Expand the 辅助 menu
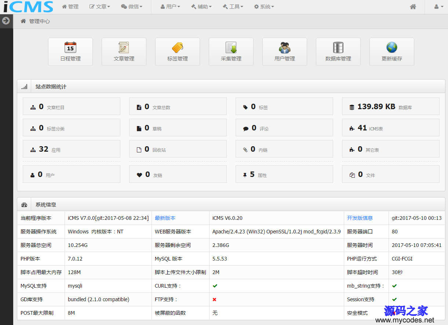Viewport: 448px width, 325px height. coord(201,7)
